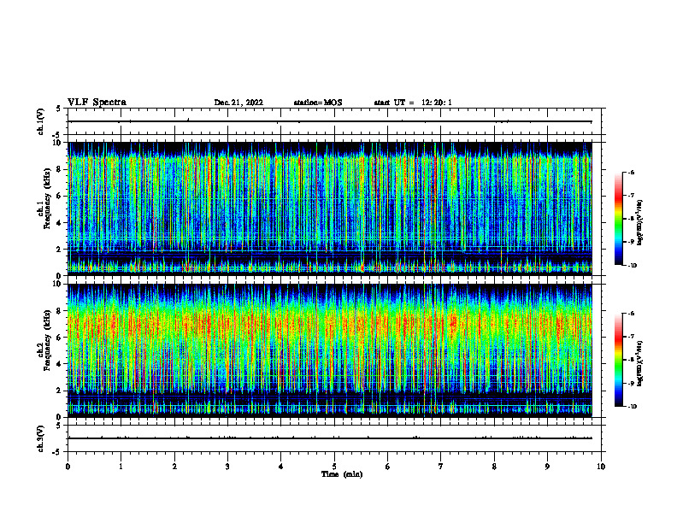677x523 pixels.
Task: Click time axis tick label "4"
Action: tap(281, 467)
